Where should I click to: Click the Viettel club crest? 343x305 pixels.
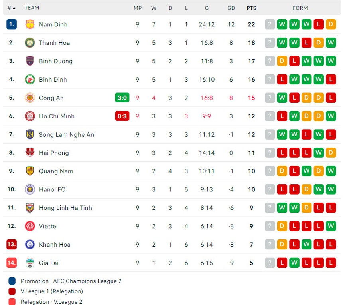coord(30,226)
